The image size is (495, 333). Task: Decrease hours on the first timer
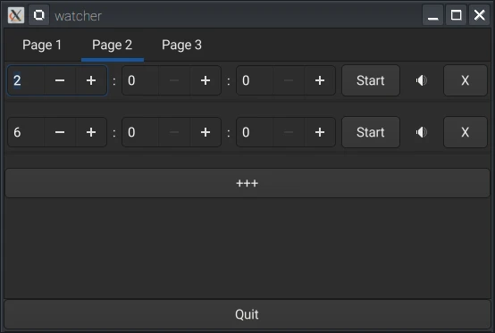[60, 80]
